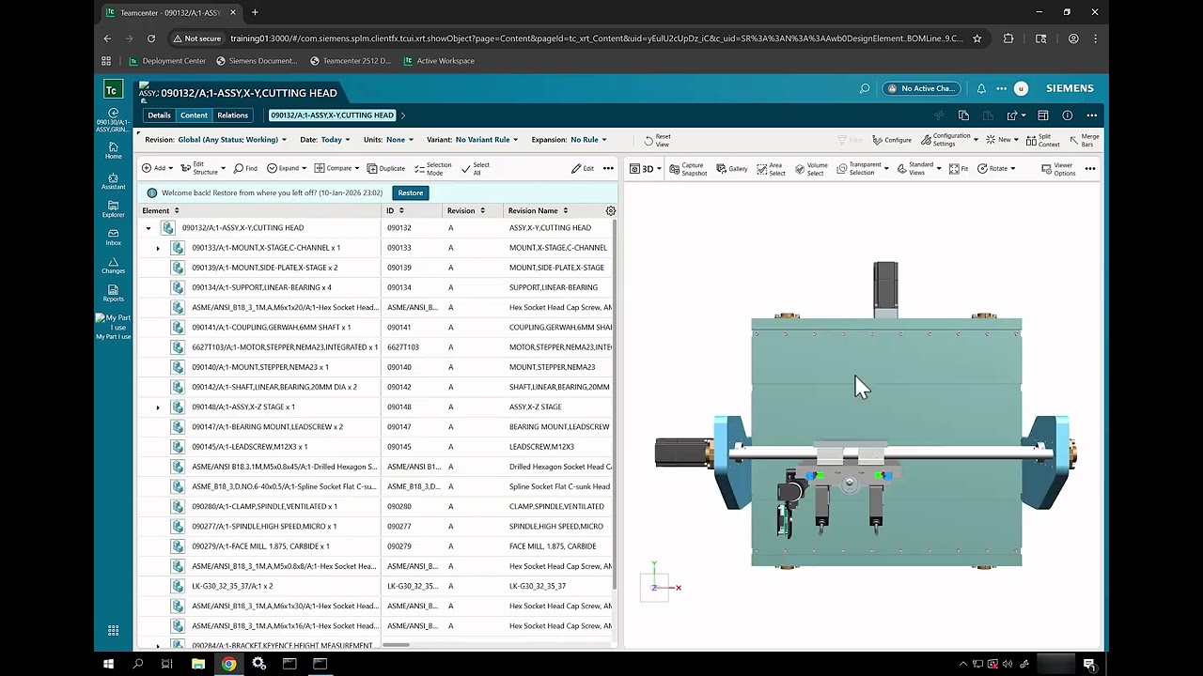Fit the model in the viewer
The image size is (1203, 676).
(x=959, y=169)
